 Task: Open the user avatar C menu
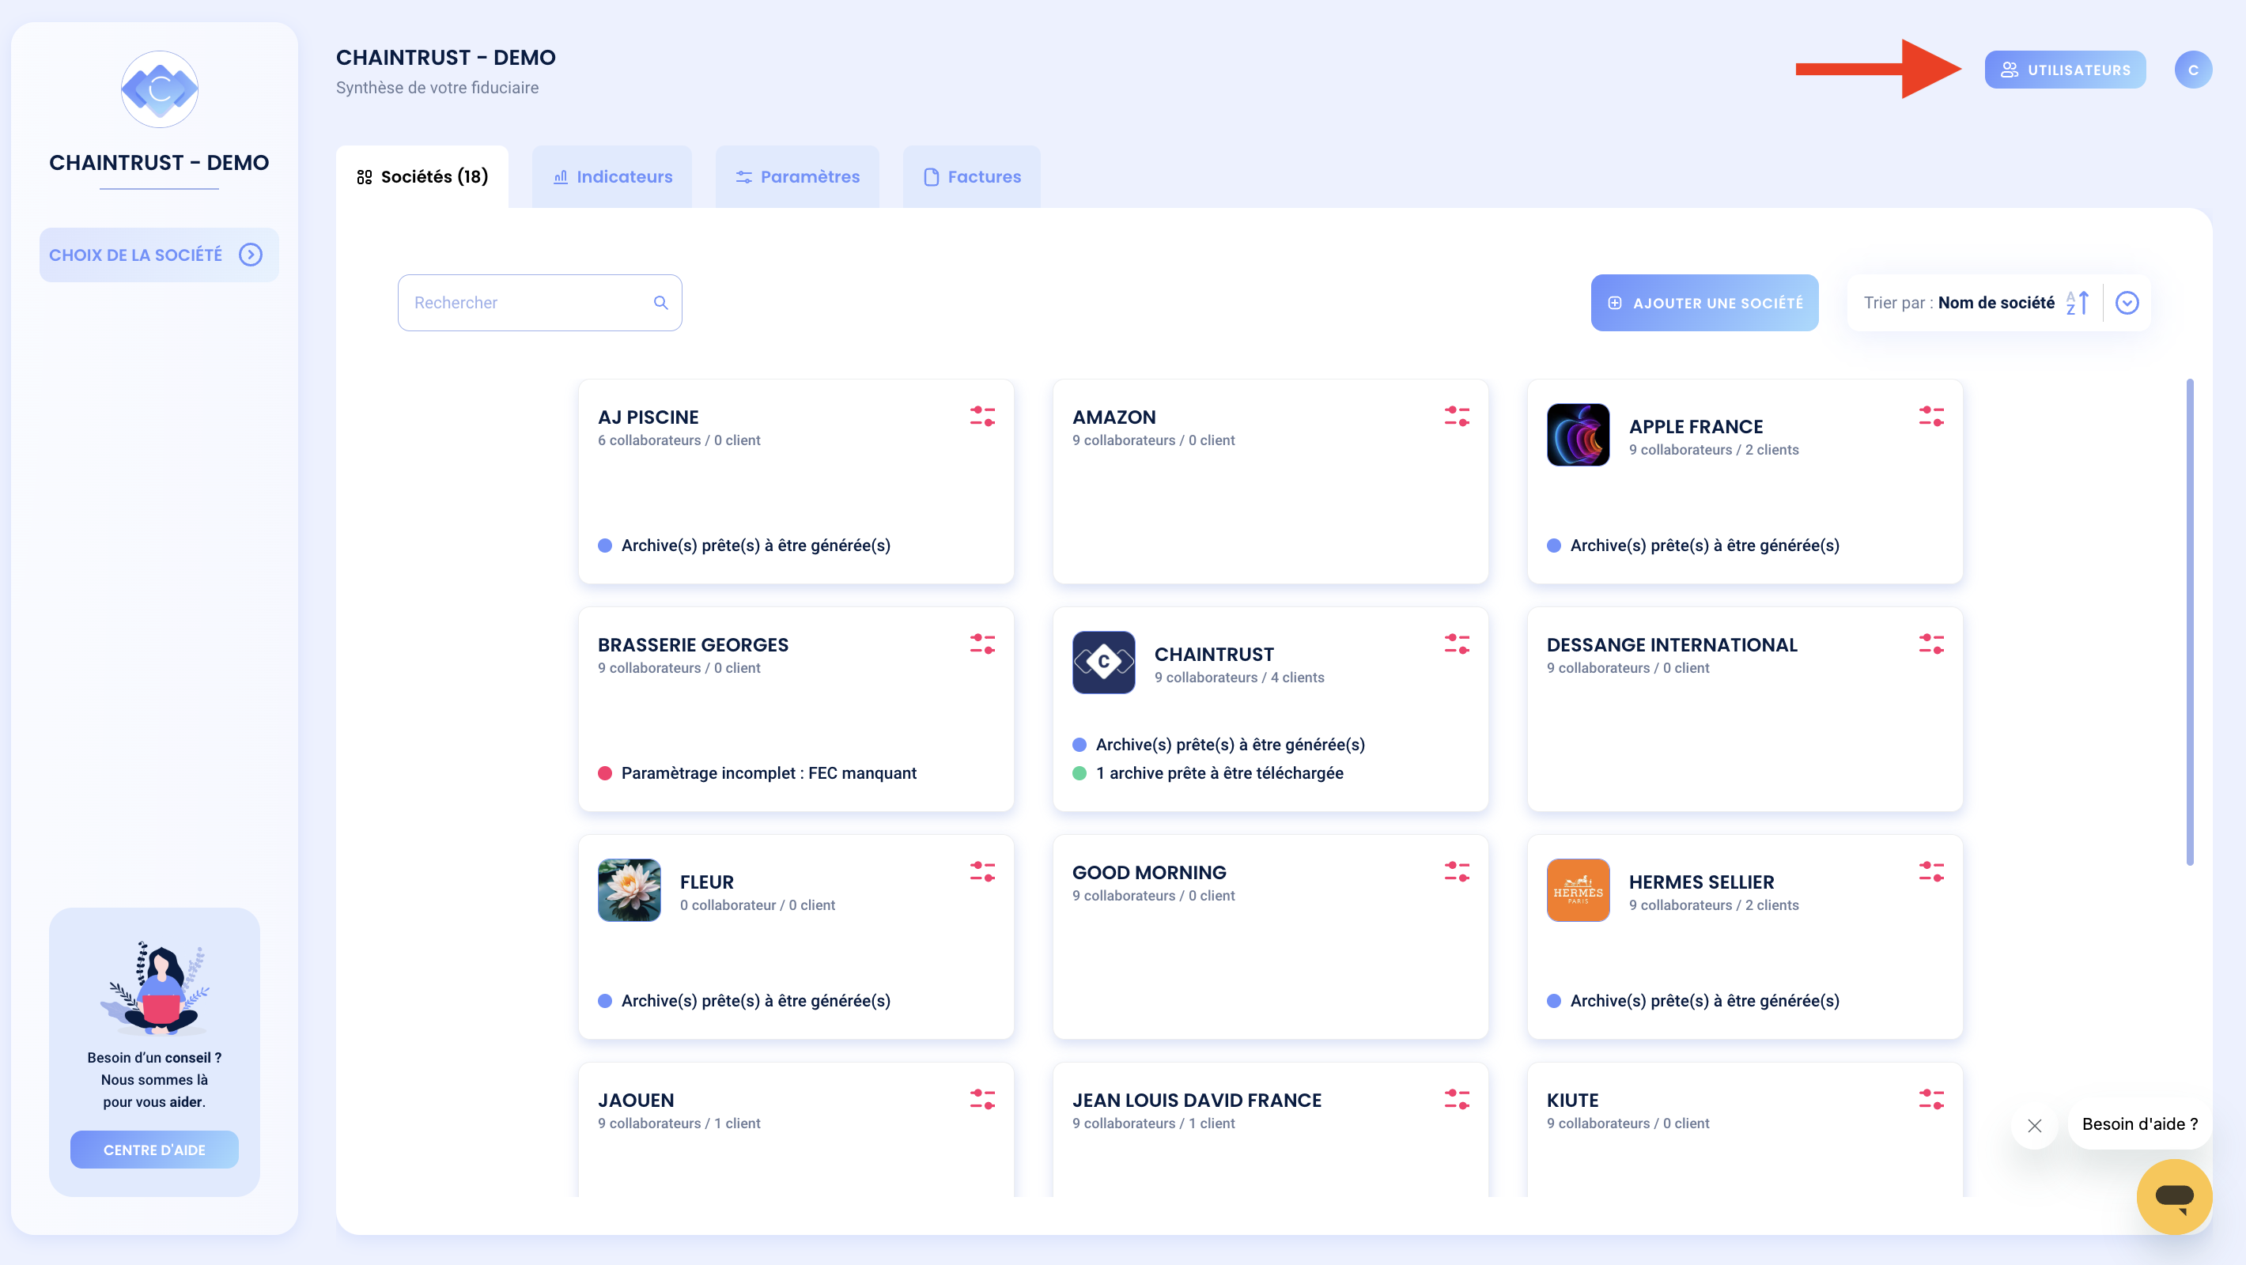click(x=2192, y=70)
